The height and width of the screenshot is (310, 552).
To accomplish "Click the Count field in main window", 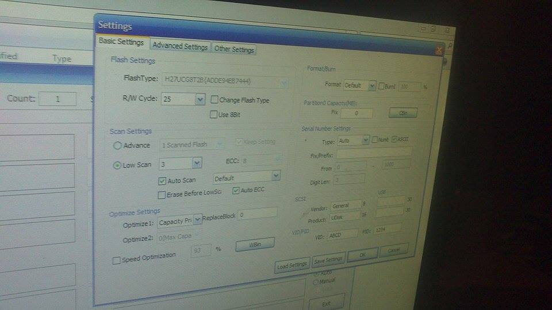I will (x=57, y=99).
